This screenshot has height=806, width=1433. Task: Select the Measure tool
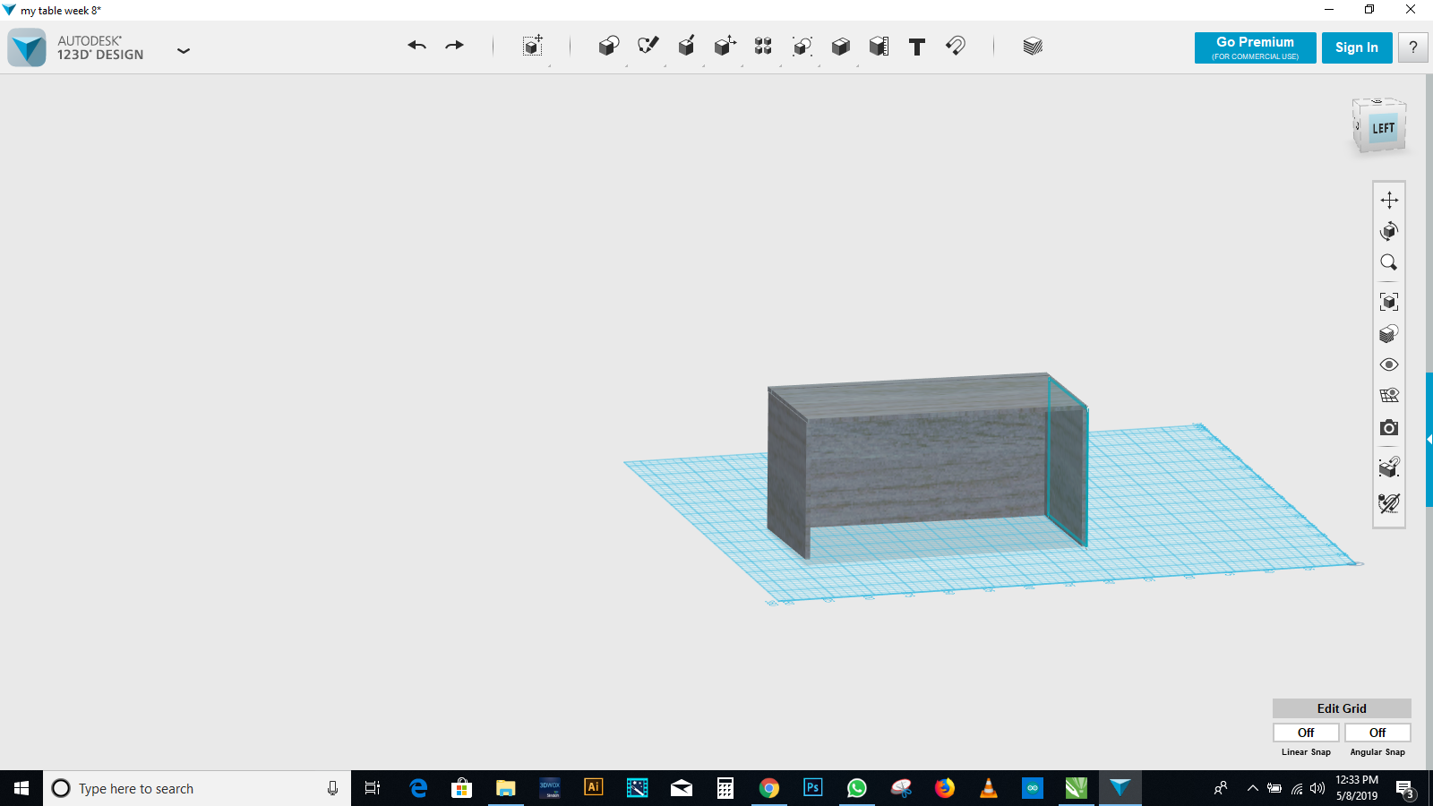click(879, 47)
